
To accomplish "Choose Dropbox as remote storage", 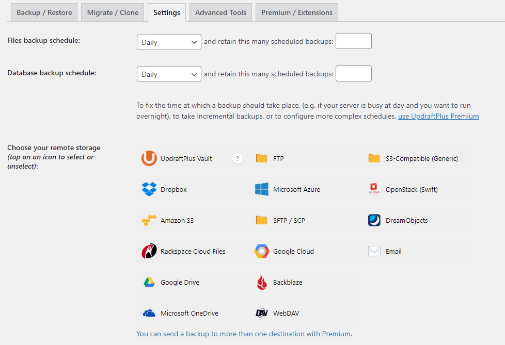I will [x=149, y=189].
